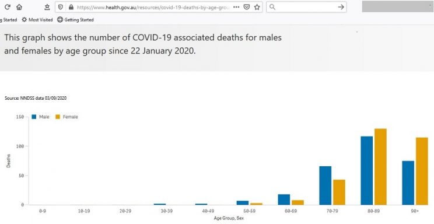Click the male 70-79 bar
434x224 pixels.
coord(325,185)
